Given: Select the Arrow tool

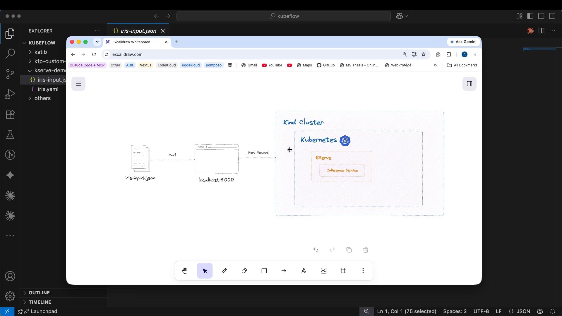Looking at the screenshot, I should click(x=284, y=271).
